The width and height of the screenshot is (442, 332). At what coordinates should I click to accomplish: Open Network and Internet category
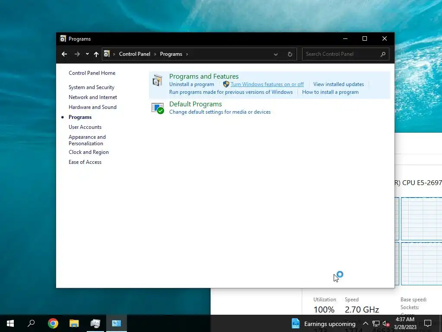(x=93, y=97)
